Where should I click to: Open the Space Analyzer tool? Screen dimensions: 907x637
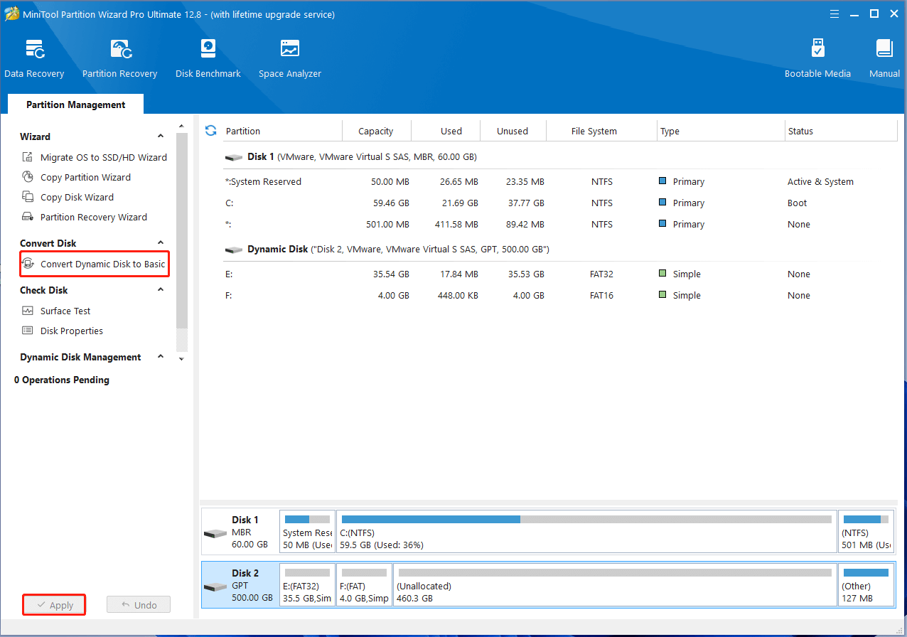pyautogui.click(x=289, y=59)
